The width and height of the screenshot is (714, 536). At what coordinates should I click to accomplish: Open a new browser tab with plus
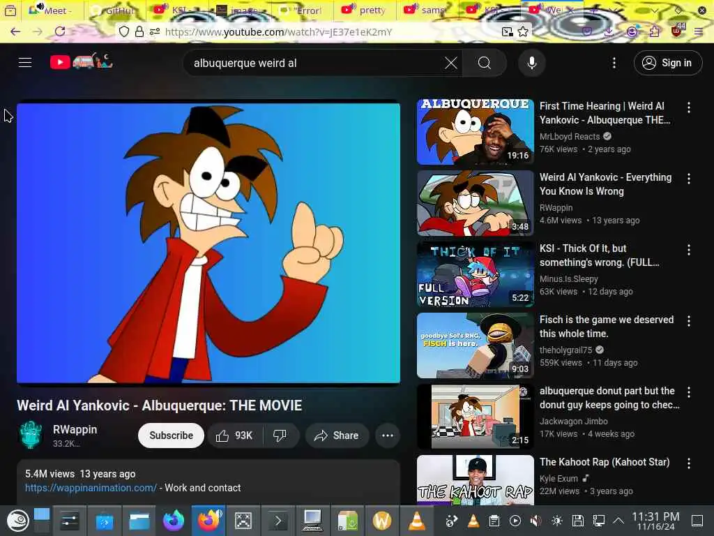pos(594,10)
